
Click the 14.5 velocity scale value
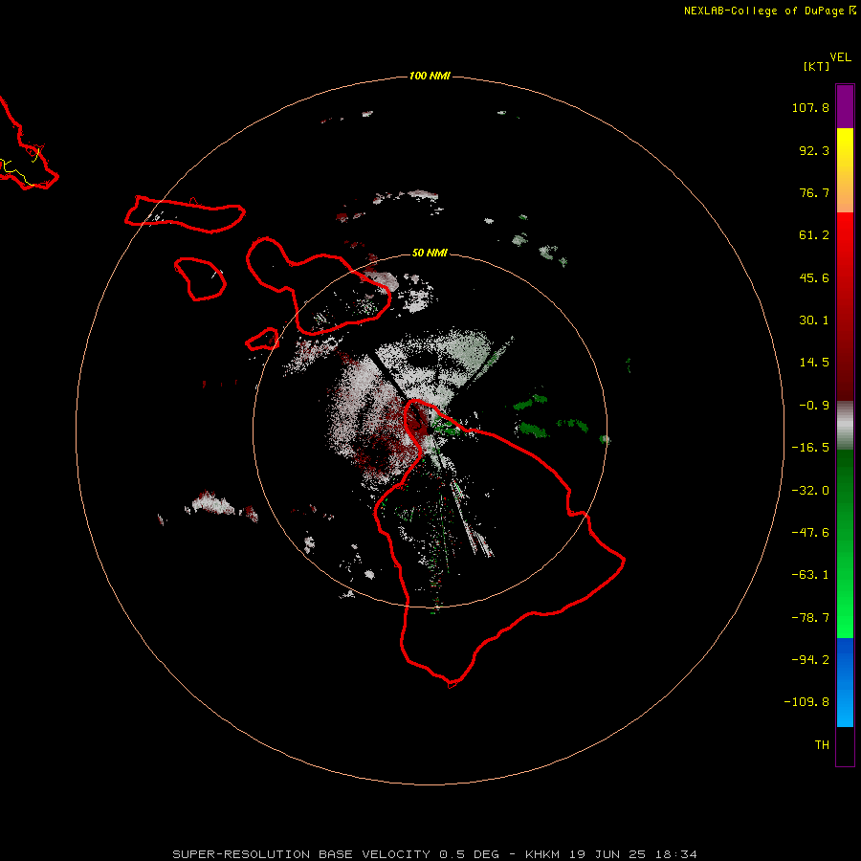click(814, 363)
